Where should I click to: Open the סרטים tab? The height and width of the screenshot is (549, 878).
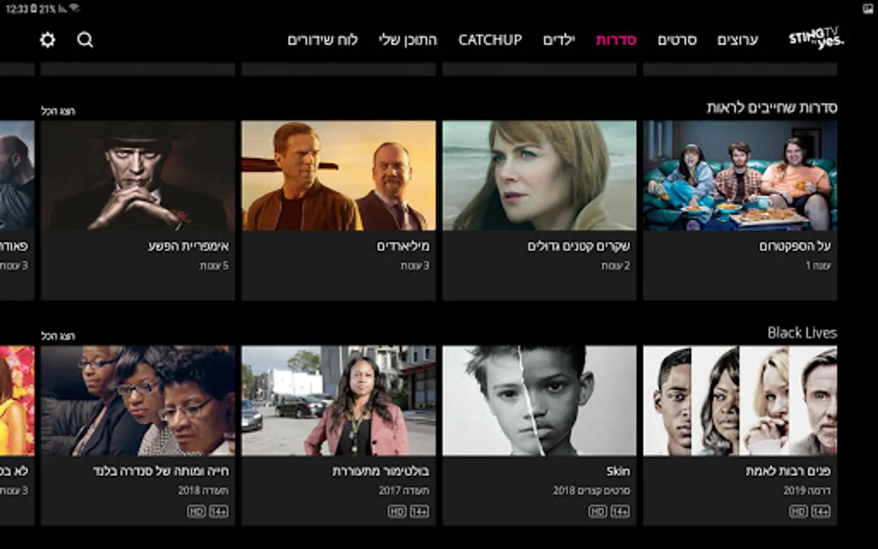677,40
